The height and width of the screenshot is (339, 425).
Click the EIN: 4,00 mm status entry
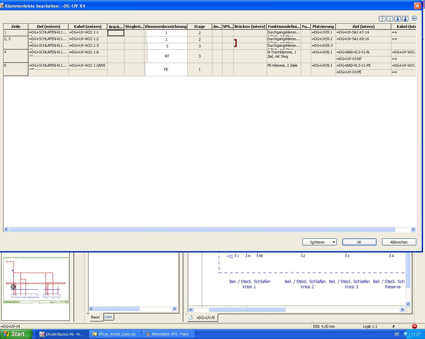point(324,326)
